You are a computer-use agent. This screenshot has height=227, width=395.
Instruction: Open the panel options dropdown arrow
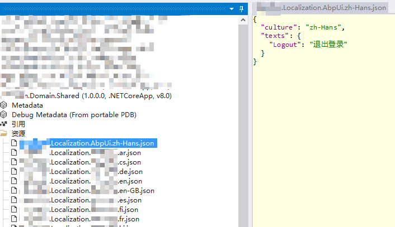tap(232, 9)
